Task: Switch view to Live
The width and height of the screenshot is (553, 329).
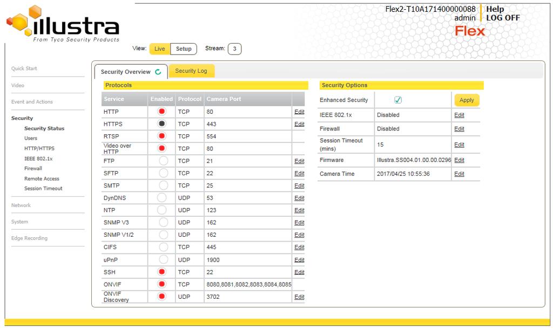Action: pyautogui.click(x=160, y=49)
